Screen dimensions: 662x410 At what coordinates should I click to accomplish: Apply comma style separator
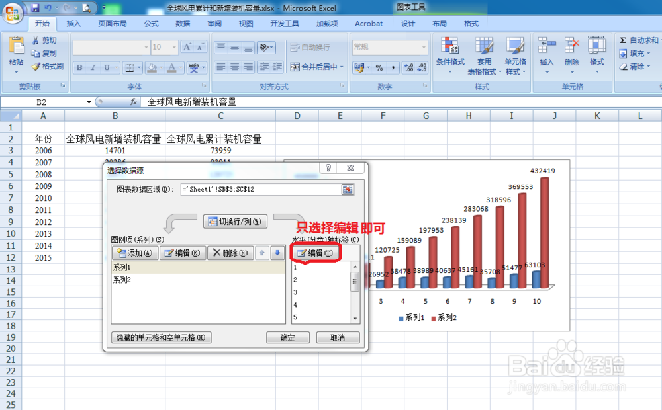coord(393,67)
